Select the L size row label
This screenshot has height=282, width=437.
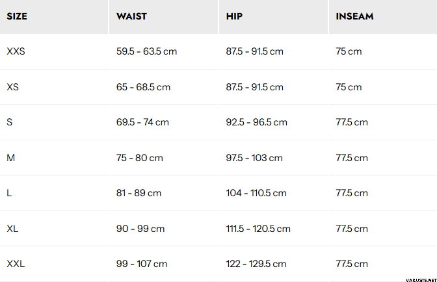click(x=9, y=193)
